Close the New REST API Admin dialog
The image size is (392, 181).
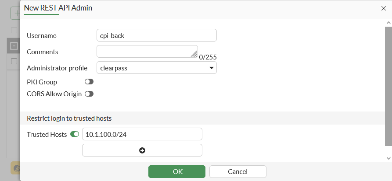(x=384, y=8)
